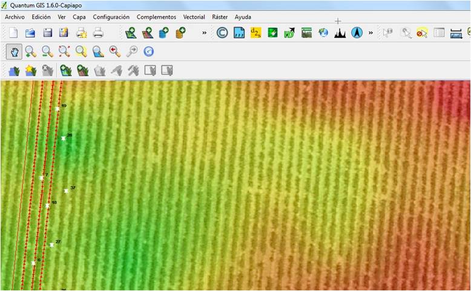Screen dimensions: 471x291
Task: Open the attribute table icon
Action: point(440,33)
